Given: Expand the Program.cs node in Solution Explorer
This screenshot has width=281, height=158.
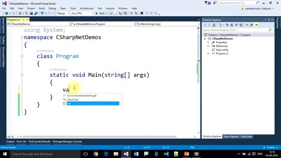Looking at the screenshot, I should (x=208, y=54).
